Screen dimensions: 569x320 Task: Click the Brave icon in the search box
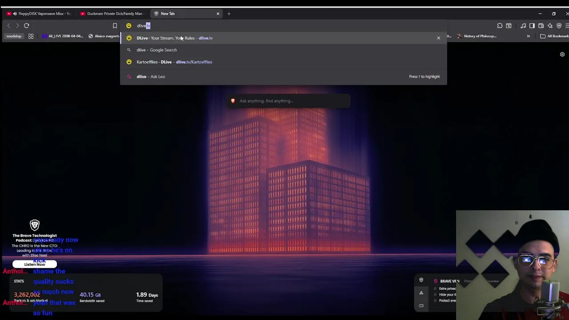(232, 101)
